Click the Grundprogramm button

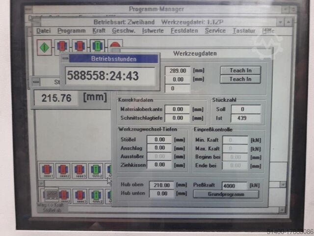tap(226, 194)
